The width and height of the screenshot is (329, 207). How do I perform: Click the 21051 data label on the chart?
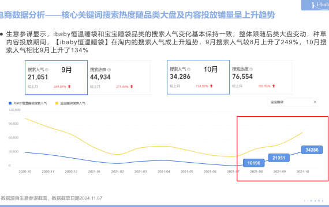coord(279,158)
